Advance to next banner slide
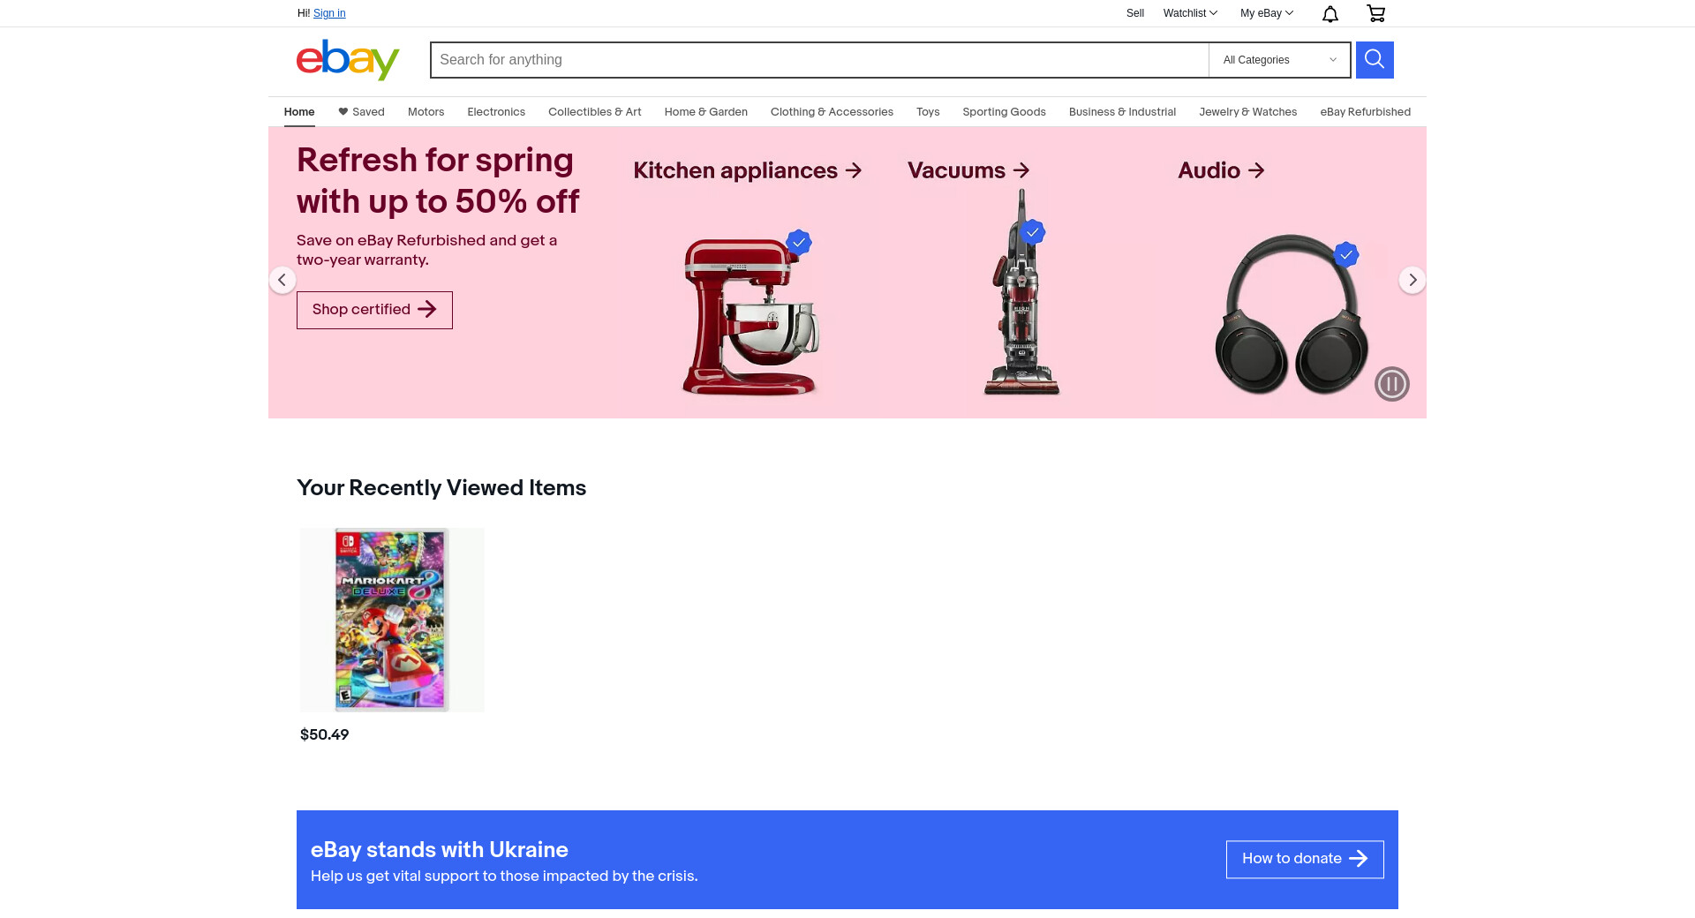The width and height of the screenshot is (1695, 918). tap(1412, 280)
